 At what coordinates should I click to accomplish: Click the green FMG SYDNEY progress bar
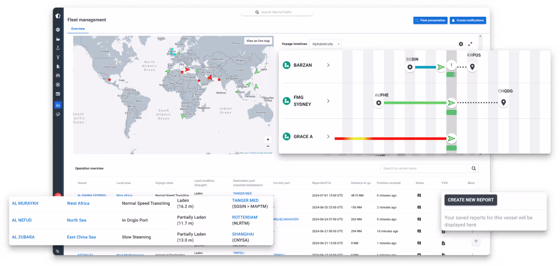415,103
